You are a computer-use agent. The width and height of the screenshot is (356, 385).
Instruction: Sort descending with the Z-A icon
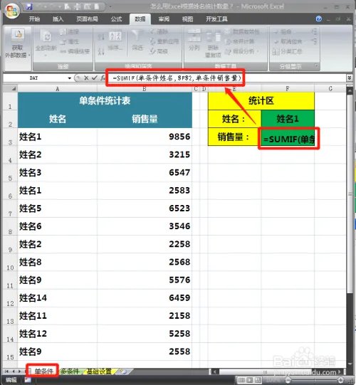coord(101,51)
